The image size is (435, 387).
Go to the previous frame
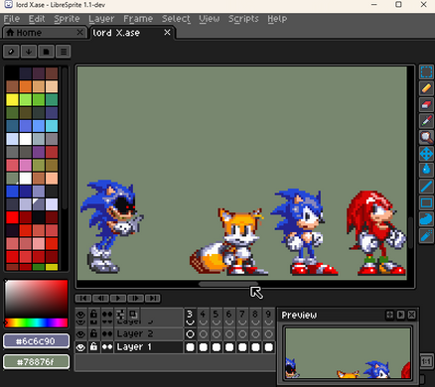[x=100, y=299]
